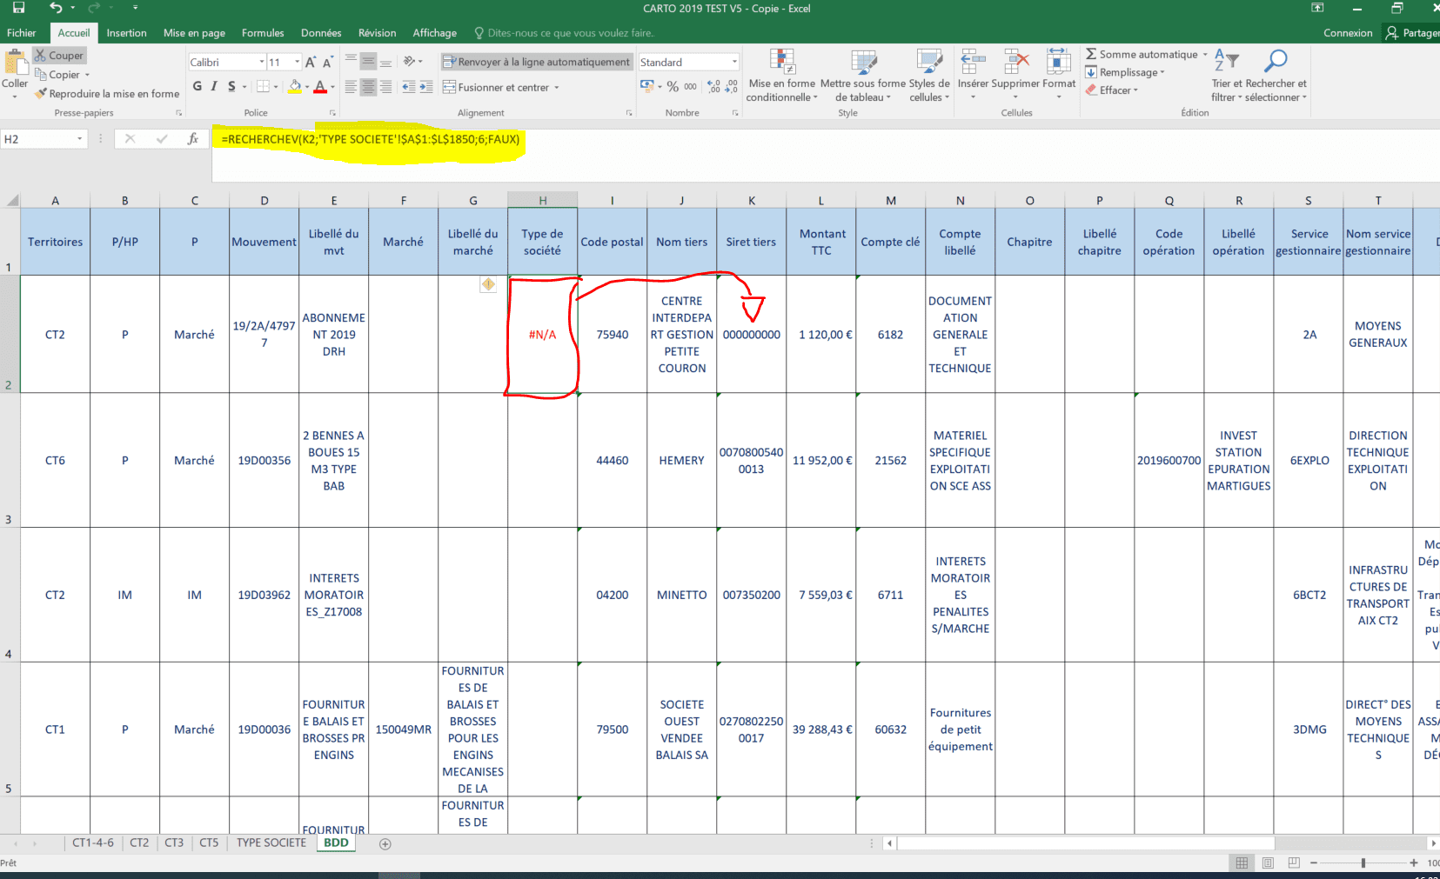The width and height of the screenshot is (1440, 879).
Task: Click the Couper (cut) scissors icon
Action: point(40,55)
